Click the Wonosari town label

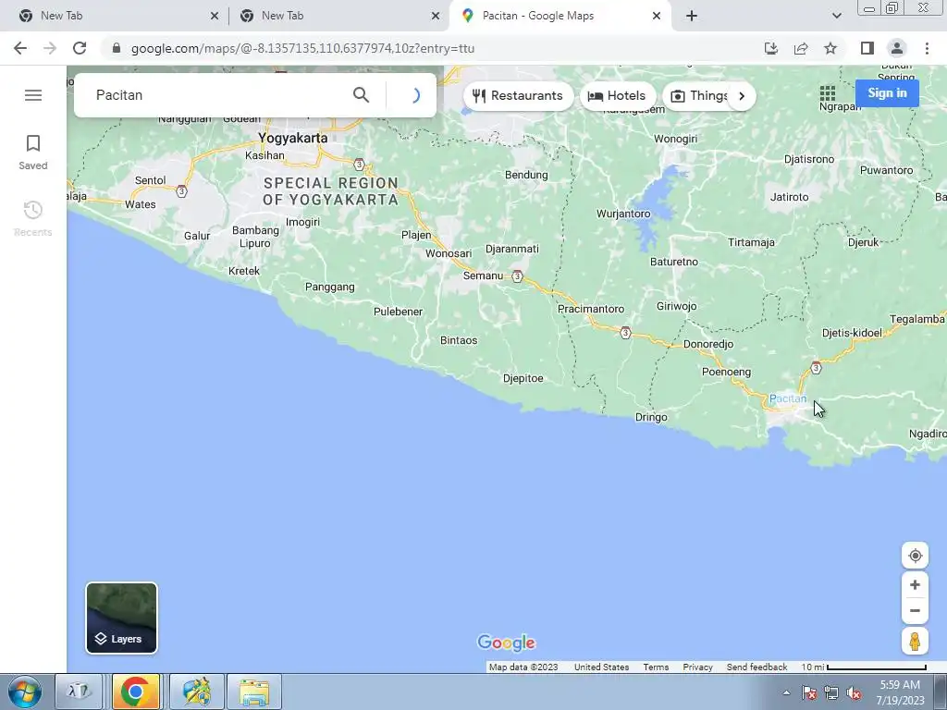[x=449, y=253]
